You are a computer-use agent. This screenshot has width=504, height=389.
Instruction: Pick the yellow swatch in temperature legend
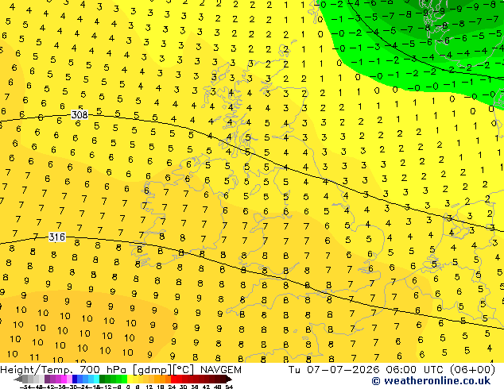point(130,379)
